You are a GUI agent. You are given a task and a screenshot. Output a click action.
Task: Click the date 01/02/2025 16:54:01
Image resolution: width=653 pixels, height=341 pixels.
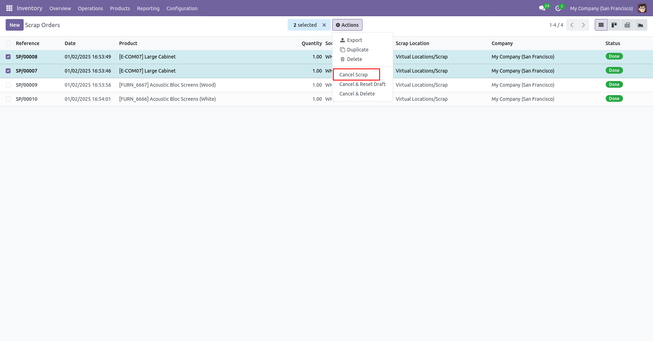pos(88,99)
